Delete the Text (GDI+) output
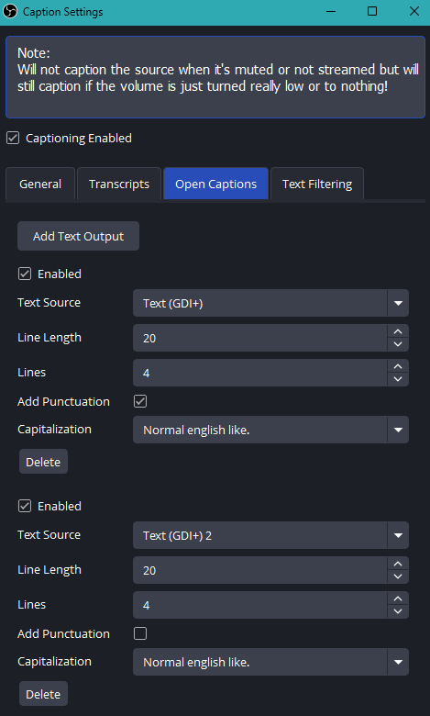Screen dimensions: 430x716 point(43,462)
